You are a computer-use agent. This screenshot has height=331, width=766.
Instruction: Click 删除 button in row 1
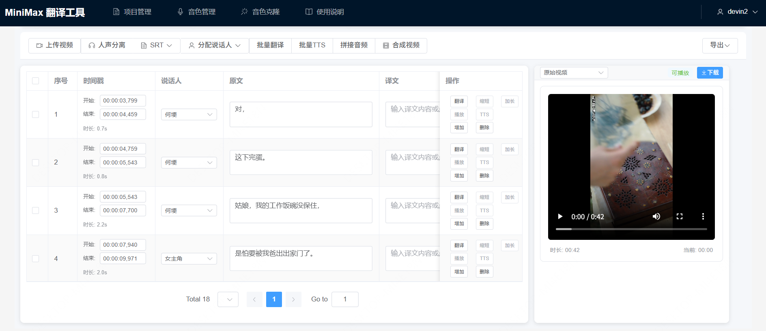[x=484, y=128]
